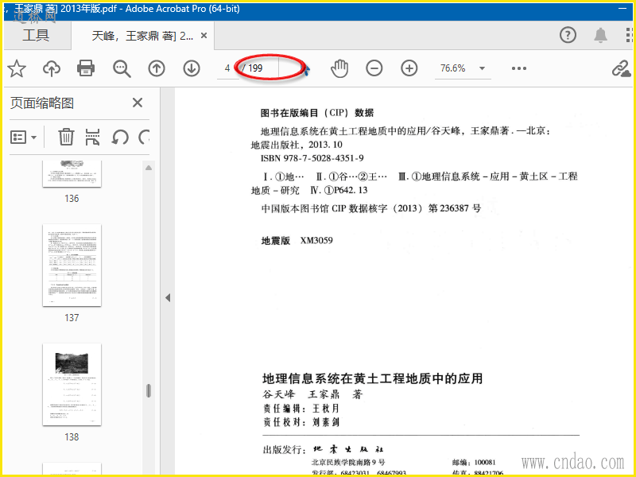Click the 邮编: 100081 text

point(474,462)
